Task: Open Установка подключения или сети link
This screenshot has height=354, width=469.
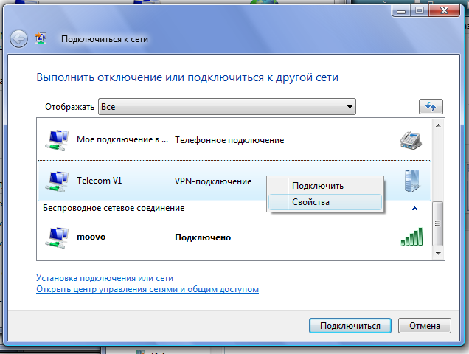Action: click(105, 278)
